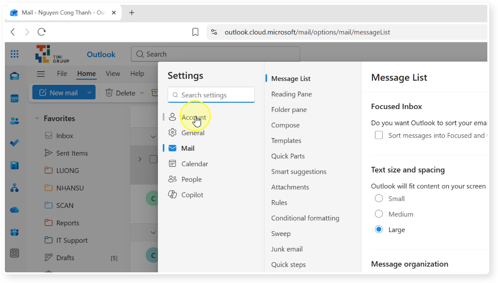Open Calendar from the left app rail
This screenshot has width=498, height=283.
[15, 99]
